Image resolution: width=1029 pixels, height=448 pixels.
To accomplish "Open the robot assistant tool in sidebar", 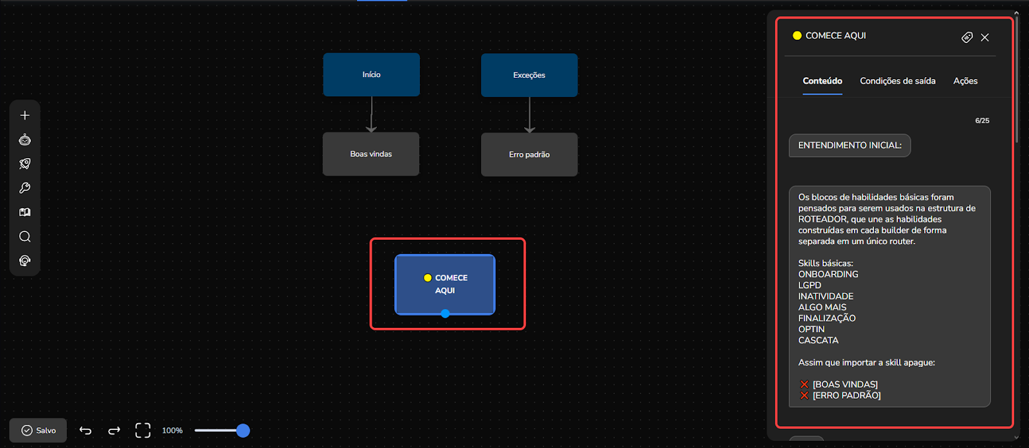I will tap(25, 139).
